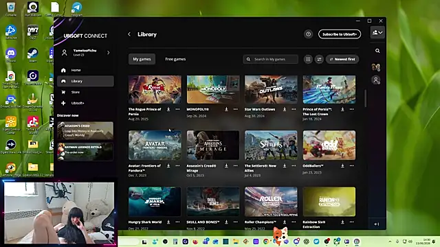Open the Avatar Frontiers of Pandora cover

[x=155, y=145]
